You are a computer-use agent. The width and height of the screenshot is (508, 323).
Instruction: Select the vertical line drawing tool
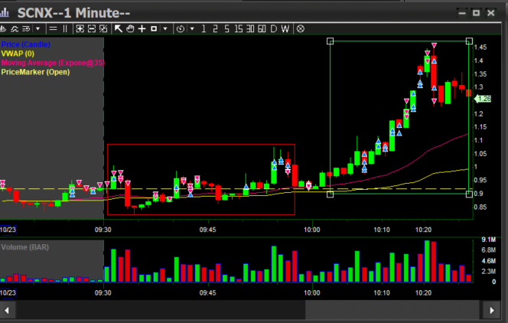click(65, 29)
